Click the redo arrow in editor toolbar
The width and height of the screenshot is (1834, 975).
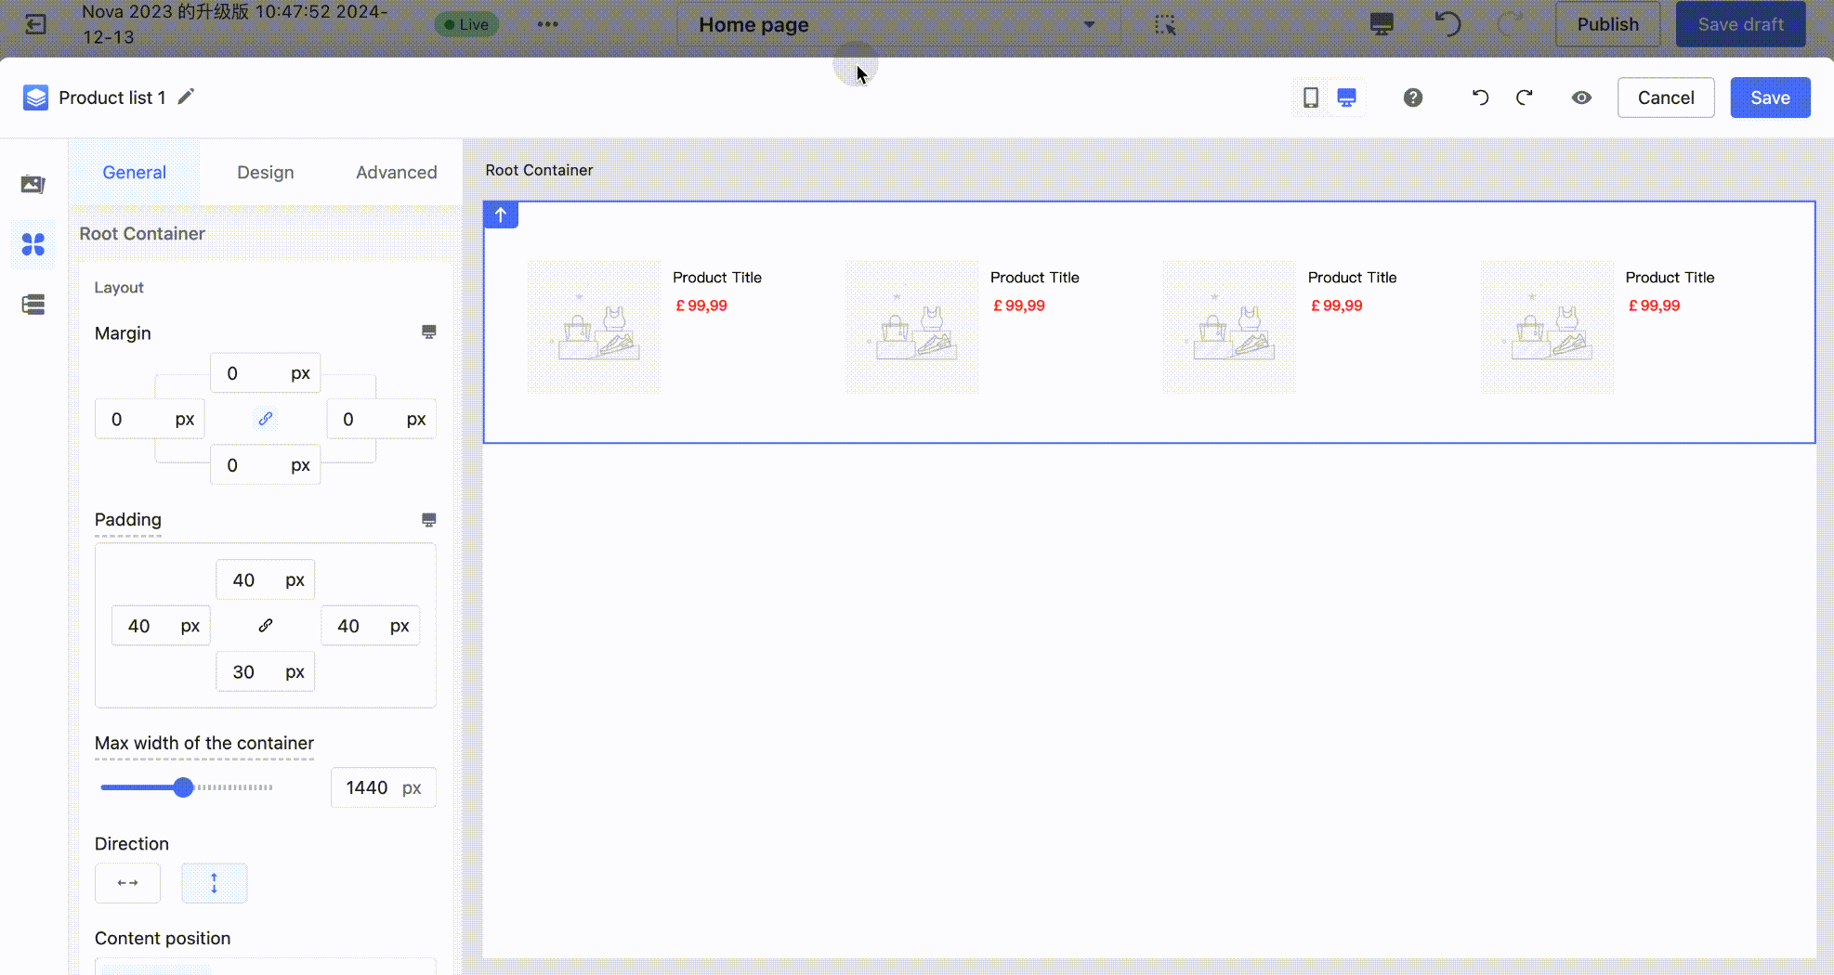[x=1525, y=97]
